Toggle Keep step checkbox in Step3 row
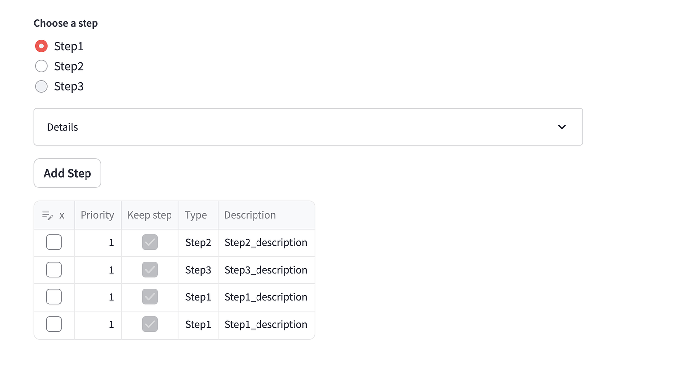The image size is (686, 374). pyautogui.click(x=150, y=270)
